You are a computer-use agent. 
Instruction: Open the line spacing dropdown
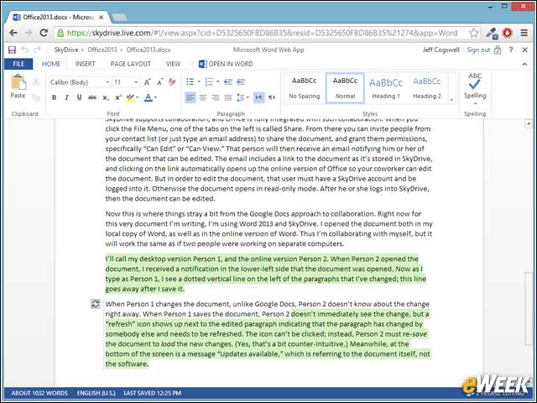click(242, 97)
